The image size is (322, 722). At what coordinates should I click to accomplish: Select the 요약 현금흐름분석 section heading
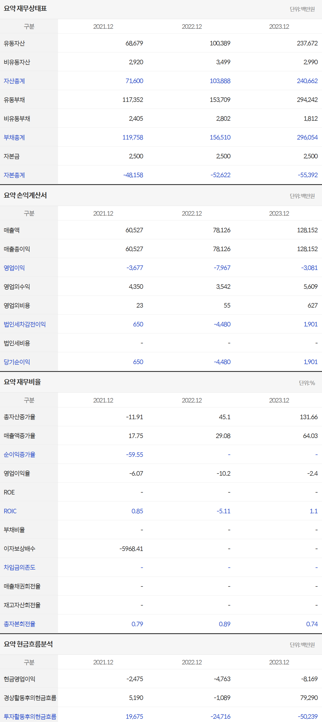tap(28, 644)
